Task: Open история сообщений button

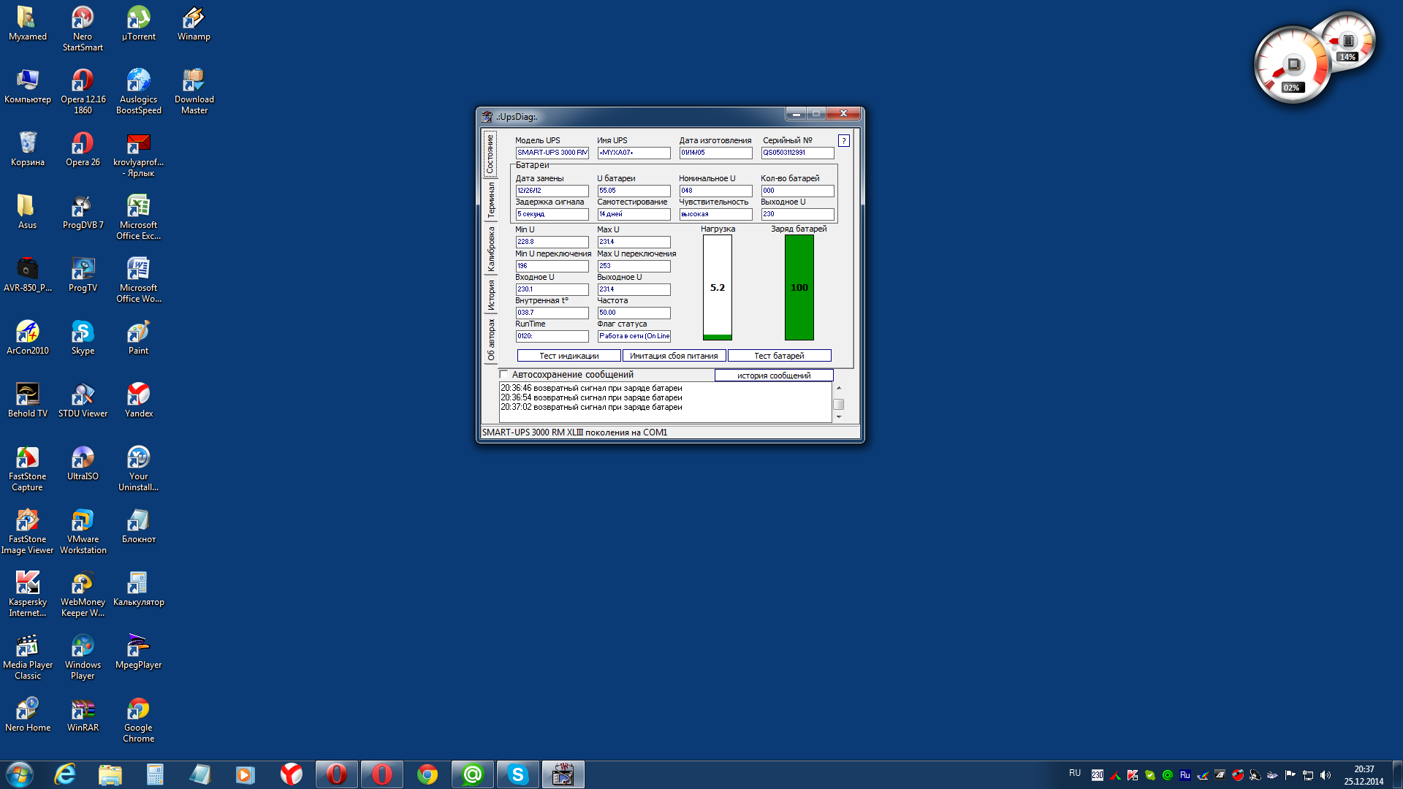Action: click(773, 376)
